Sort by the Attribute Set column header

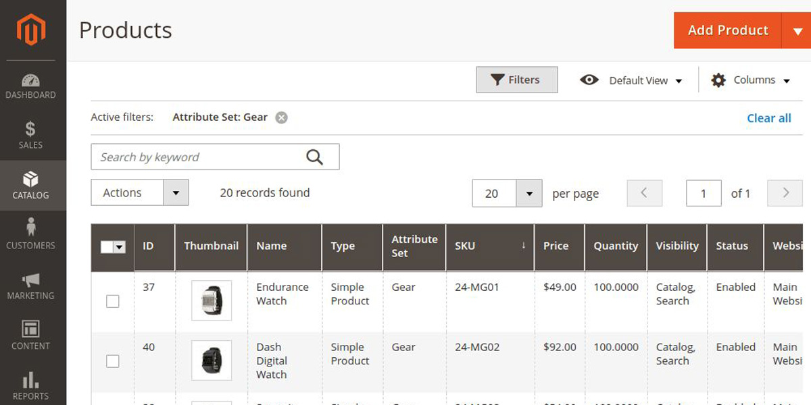pos(414,246)
